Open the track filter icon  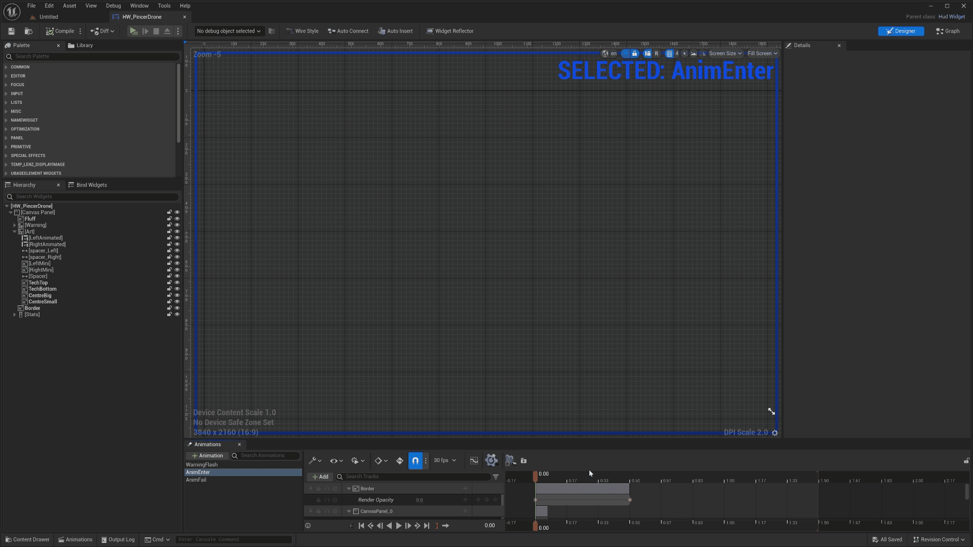(496, 477)
